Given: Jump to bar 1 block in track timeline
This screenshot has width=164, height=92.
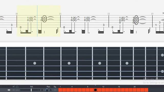Looking at the screenshot, I should pyautogui.click(x=60, y=90).
